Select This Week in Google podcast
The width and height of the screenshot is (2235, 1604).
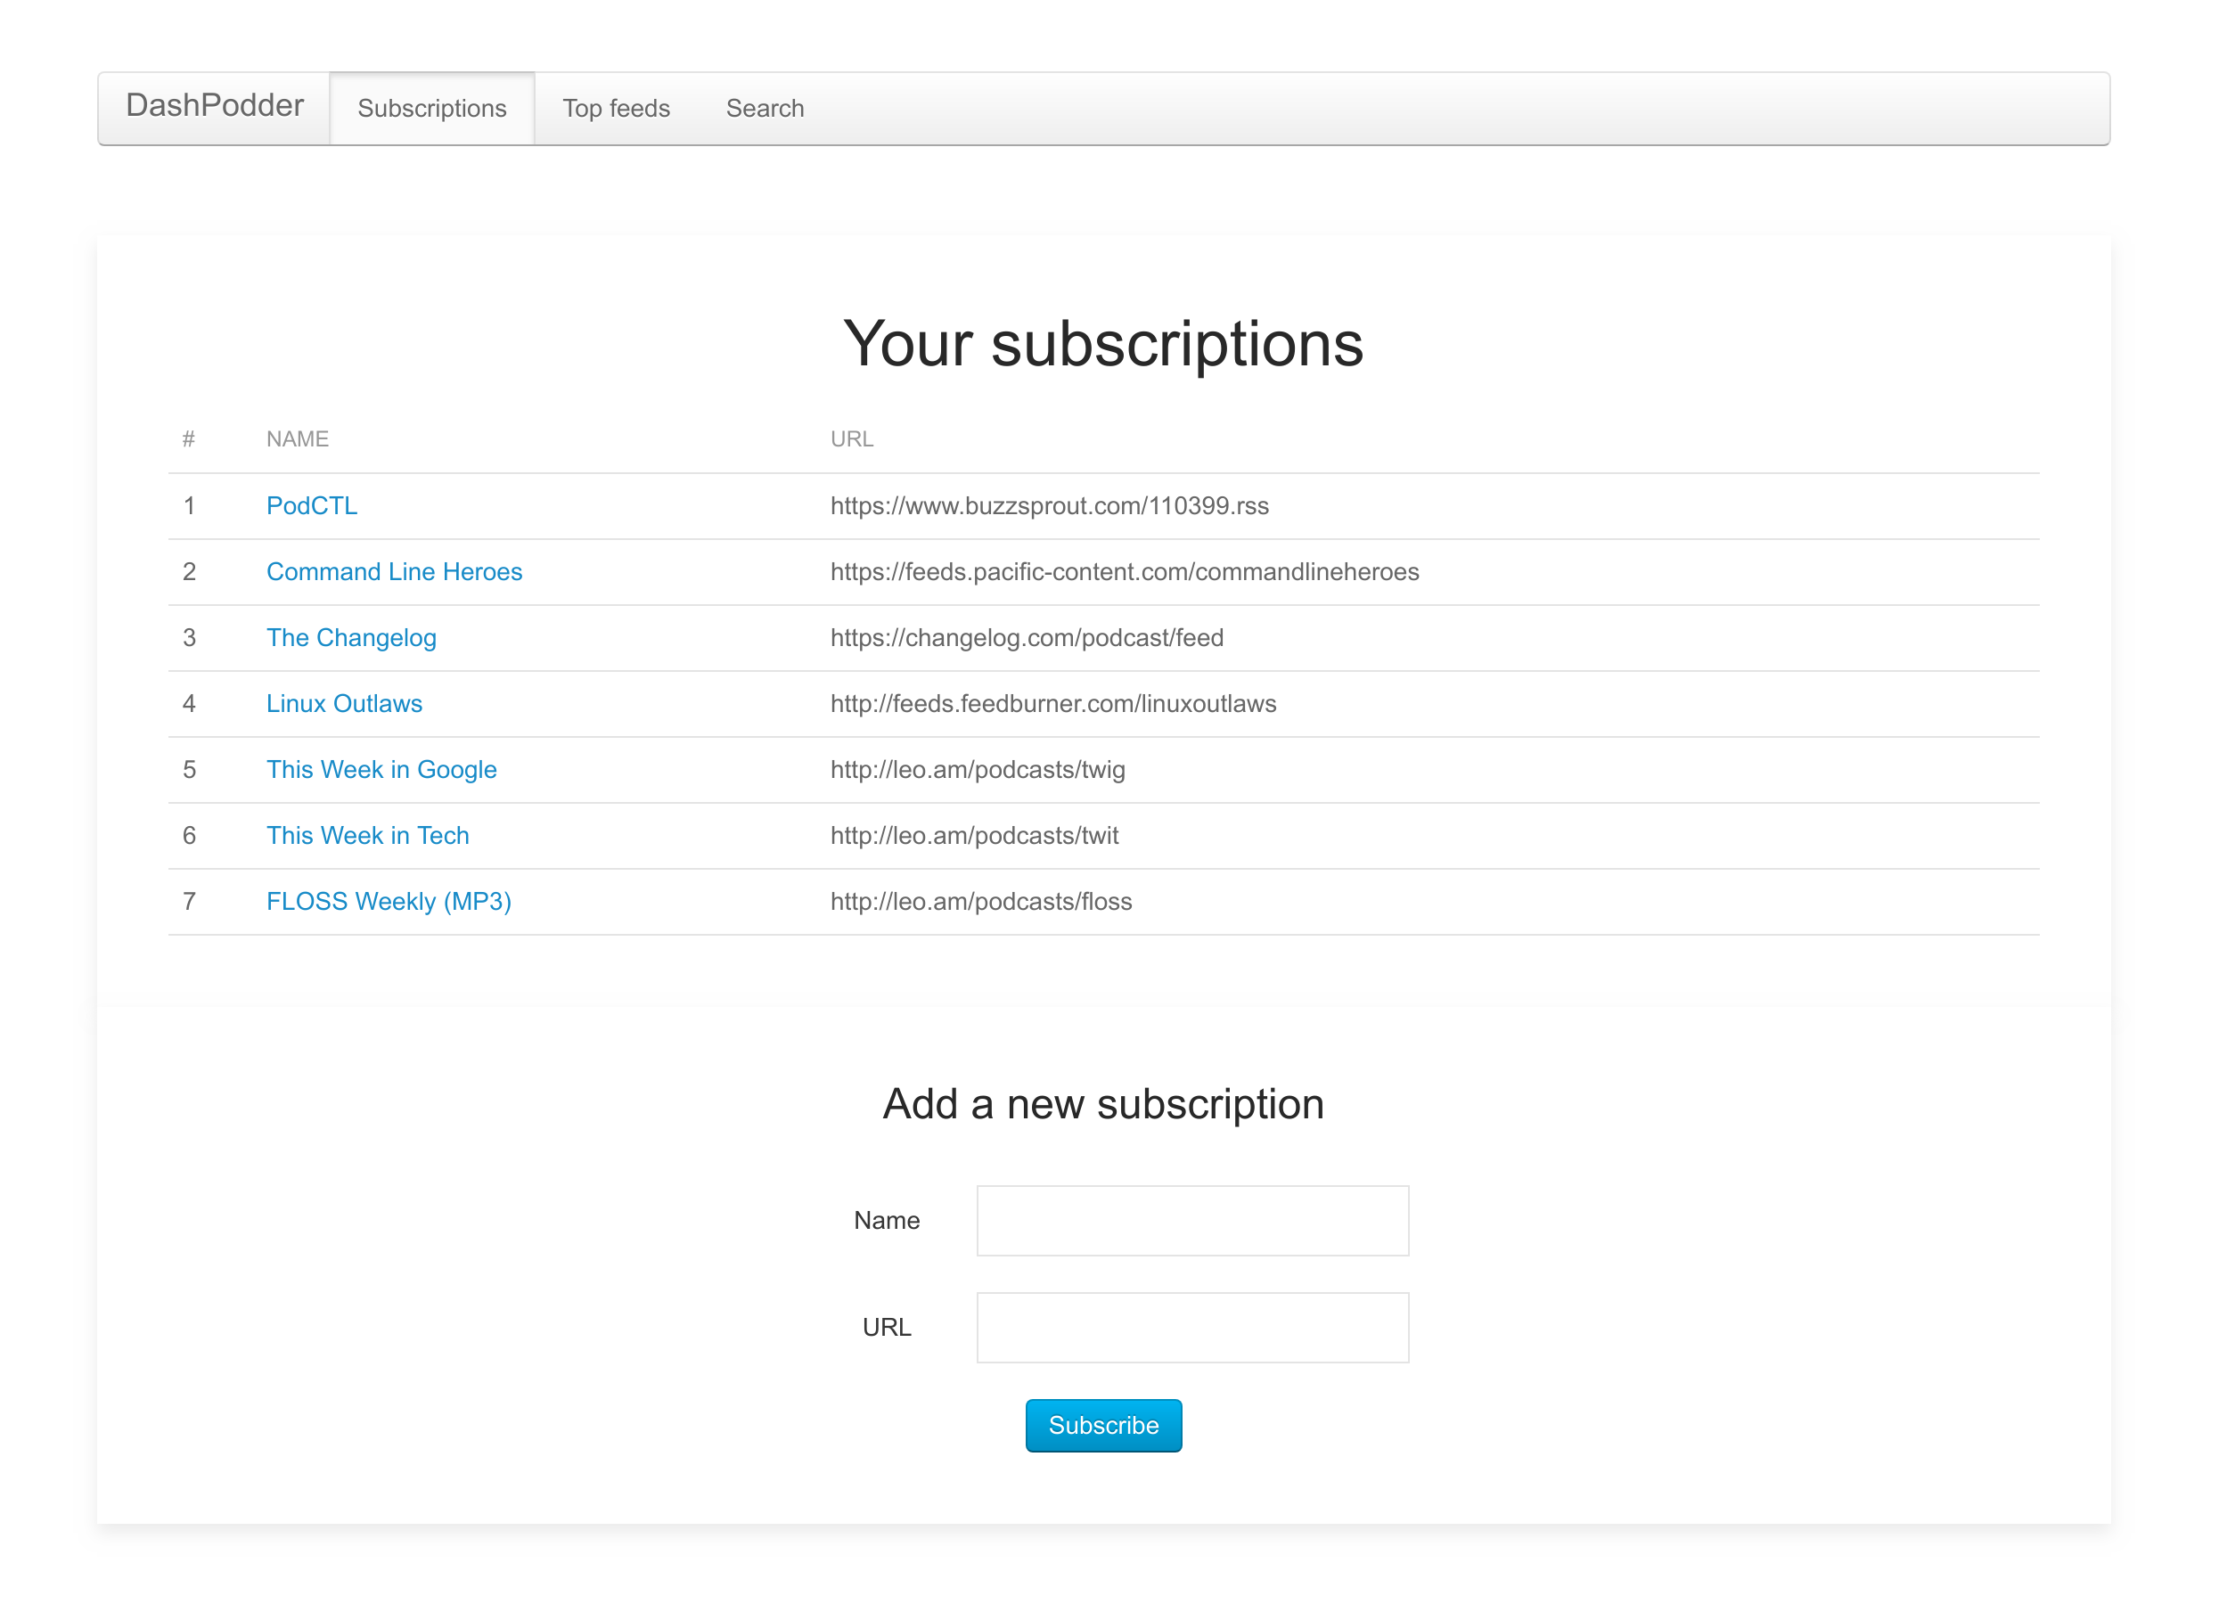coord(380,769)
